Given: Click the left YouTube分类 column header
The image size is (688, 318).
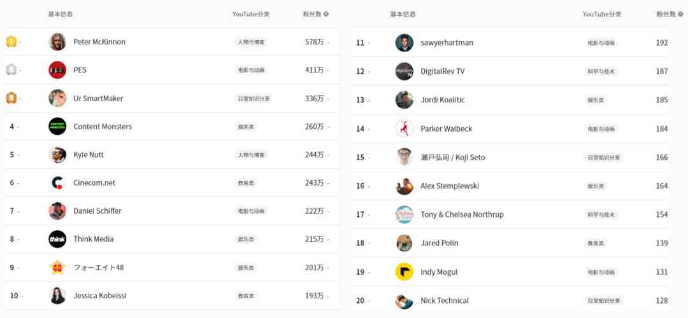Looking at the screenshot, I should tap(251, 14).
